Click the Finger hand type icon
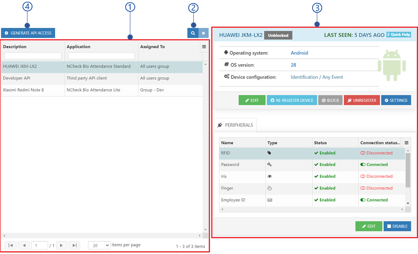This screenshot has width=418, height=254. (x=270, y=188)
